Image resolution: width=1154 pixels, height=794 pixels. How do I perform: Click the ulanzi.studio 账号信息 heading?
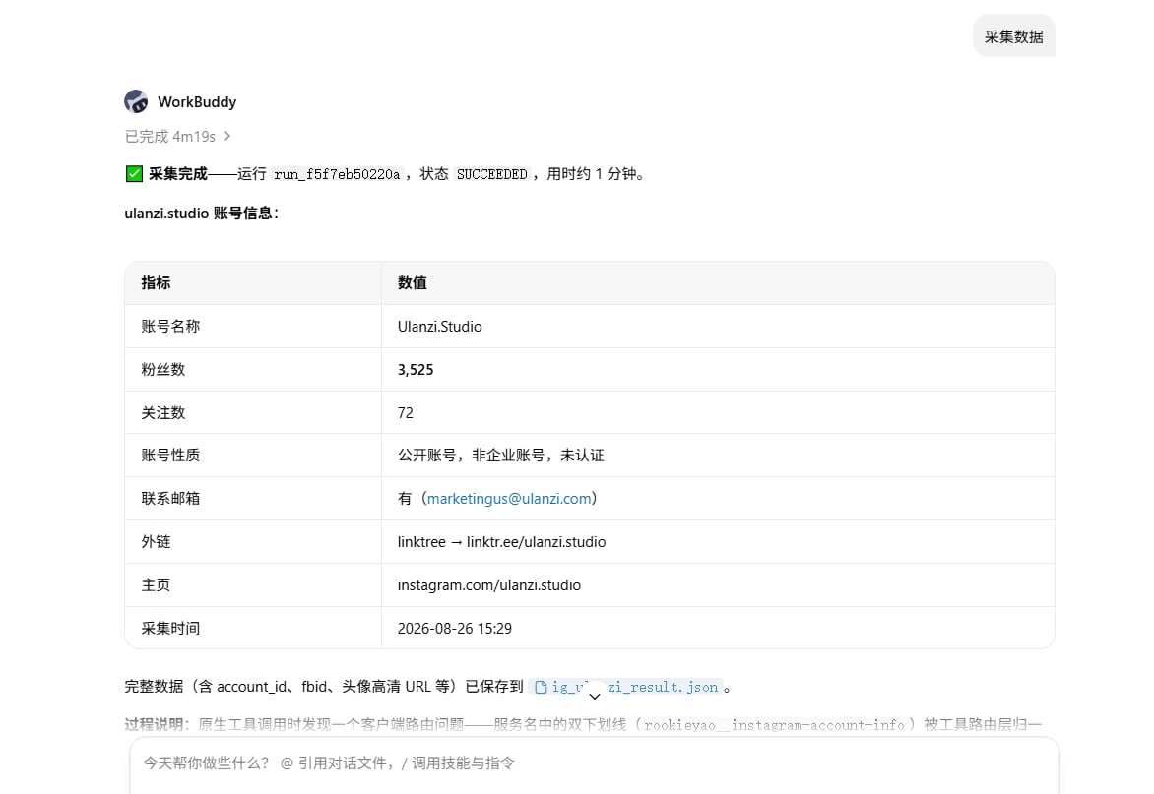[202, 214]
